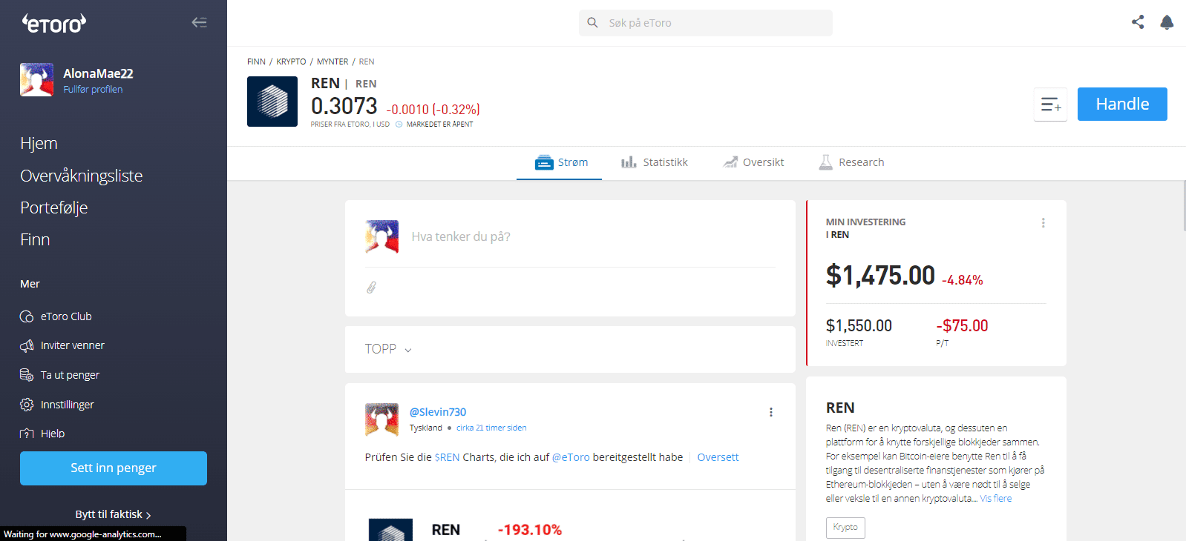This screenshot has width=1186, height=541.
Task: Click the share icon in header
Action: pos(1137,22)
